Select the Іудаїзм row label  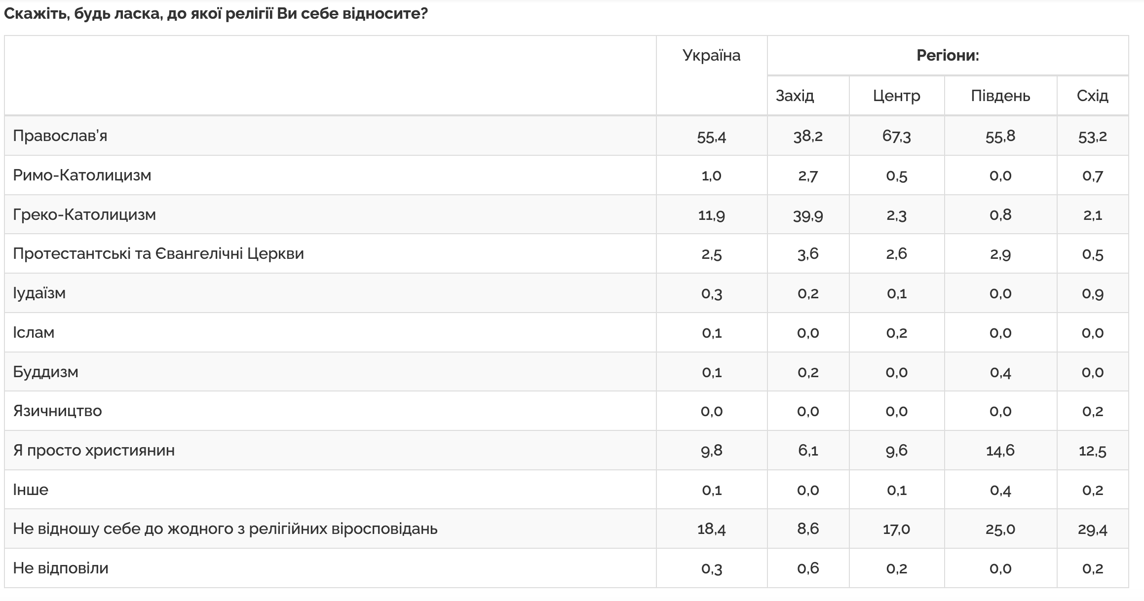(39, 293)
